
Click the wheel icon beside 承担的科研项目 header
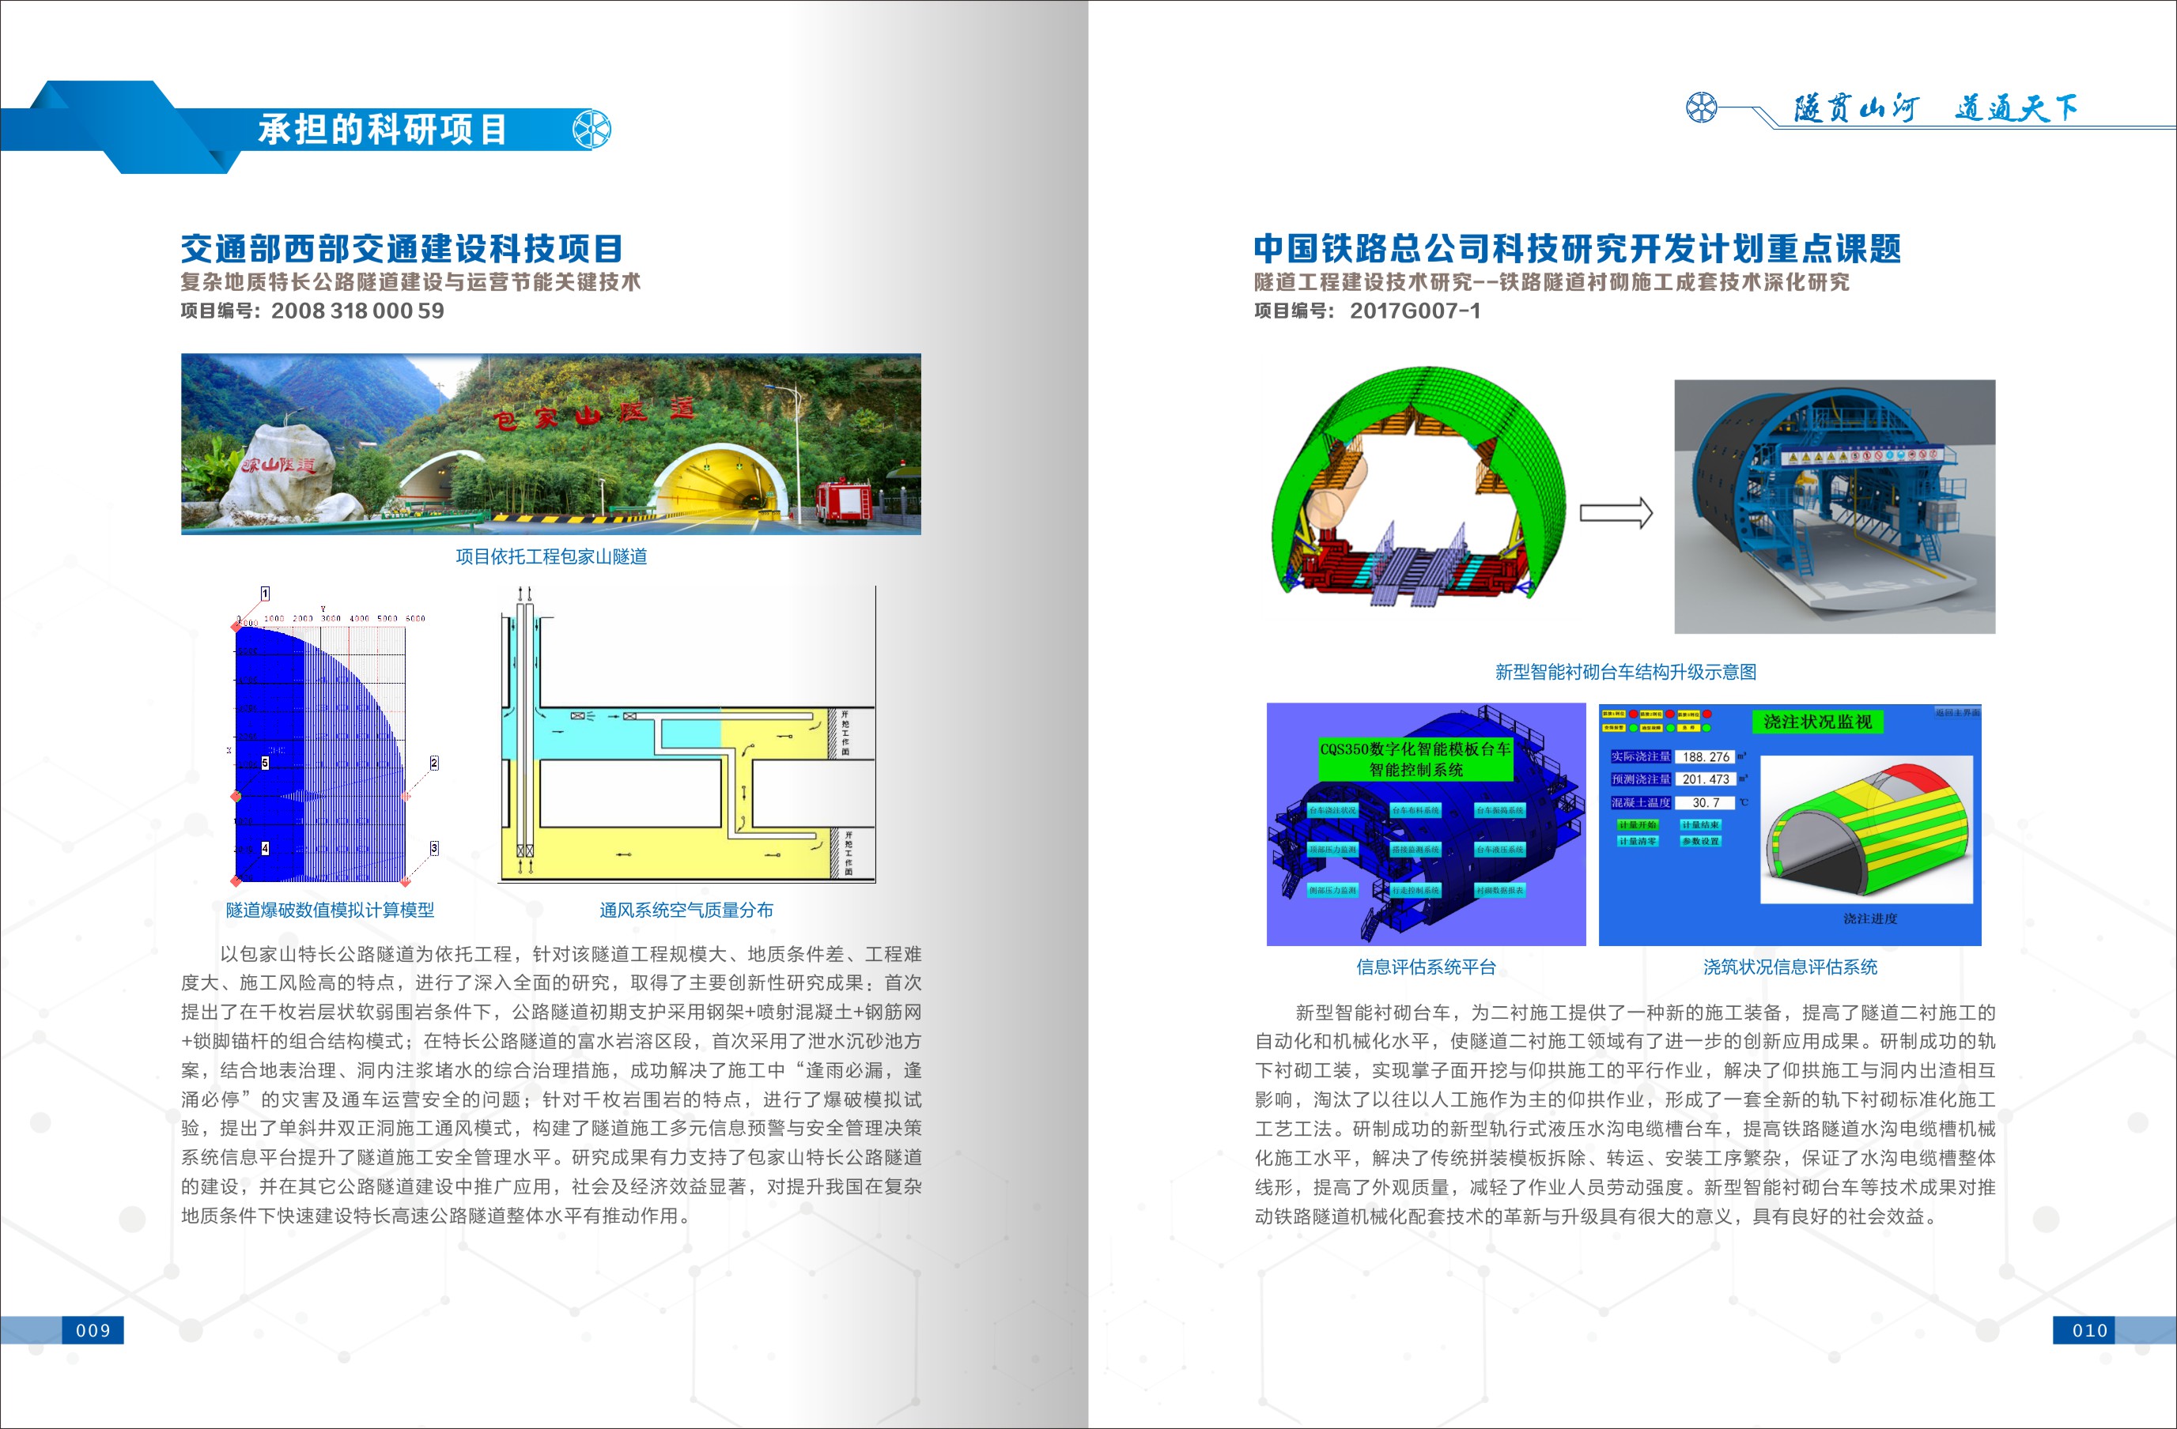pyautogui.click(x=591, y=129)
